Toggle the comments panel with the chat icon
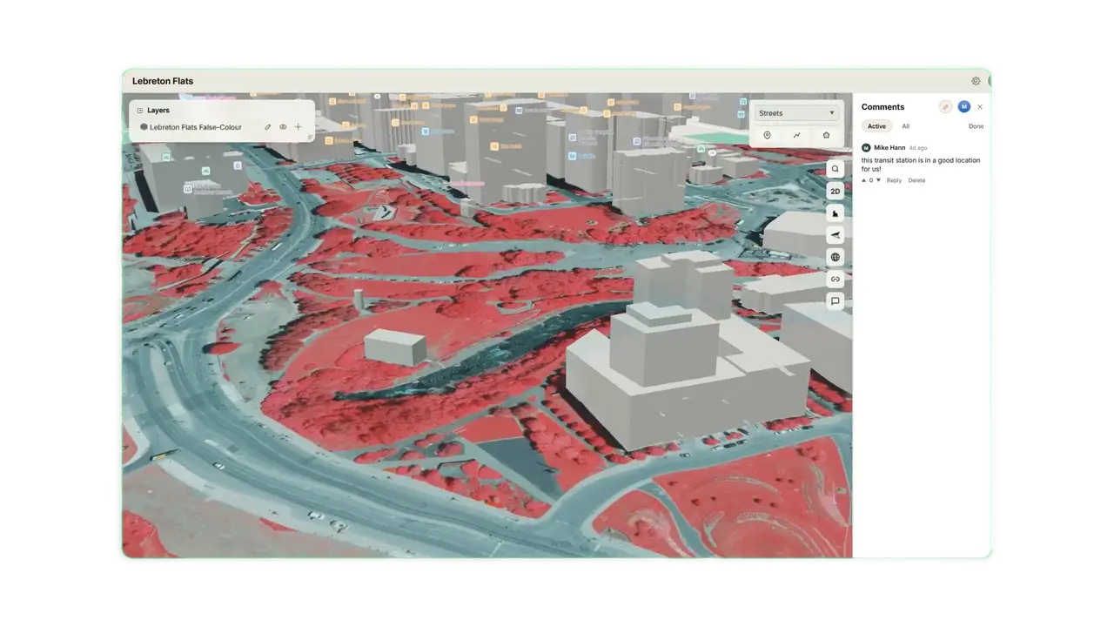 (x=835, y=301)
